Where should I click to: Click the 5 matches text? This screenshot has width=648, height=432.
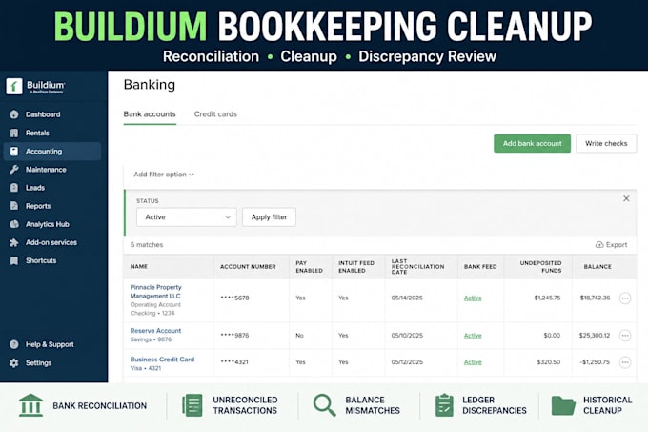(147, 245)
